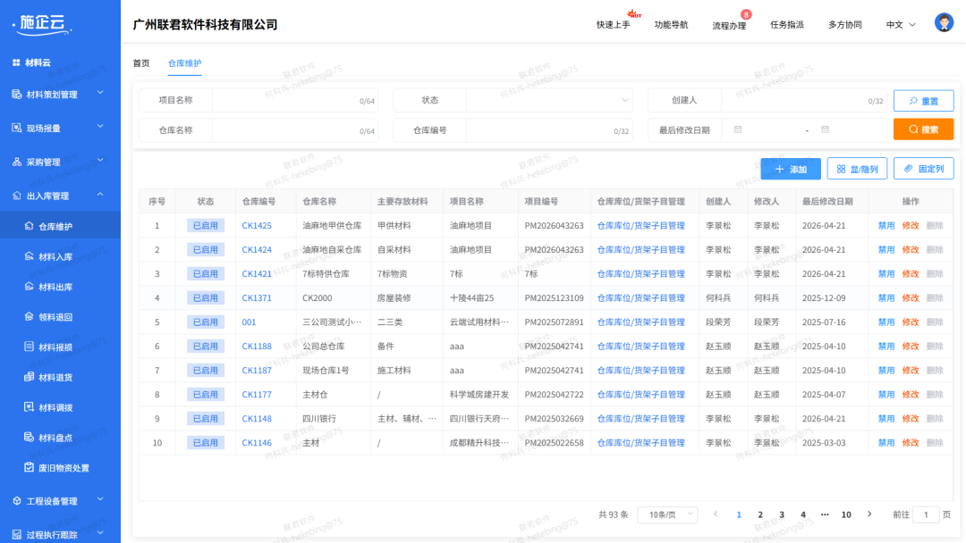This screenshot has height=543, width=966.
Task: Click 已启用 status tag of CK1177
Action: click(x=205, y=394)
